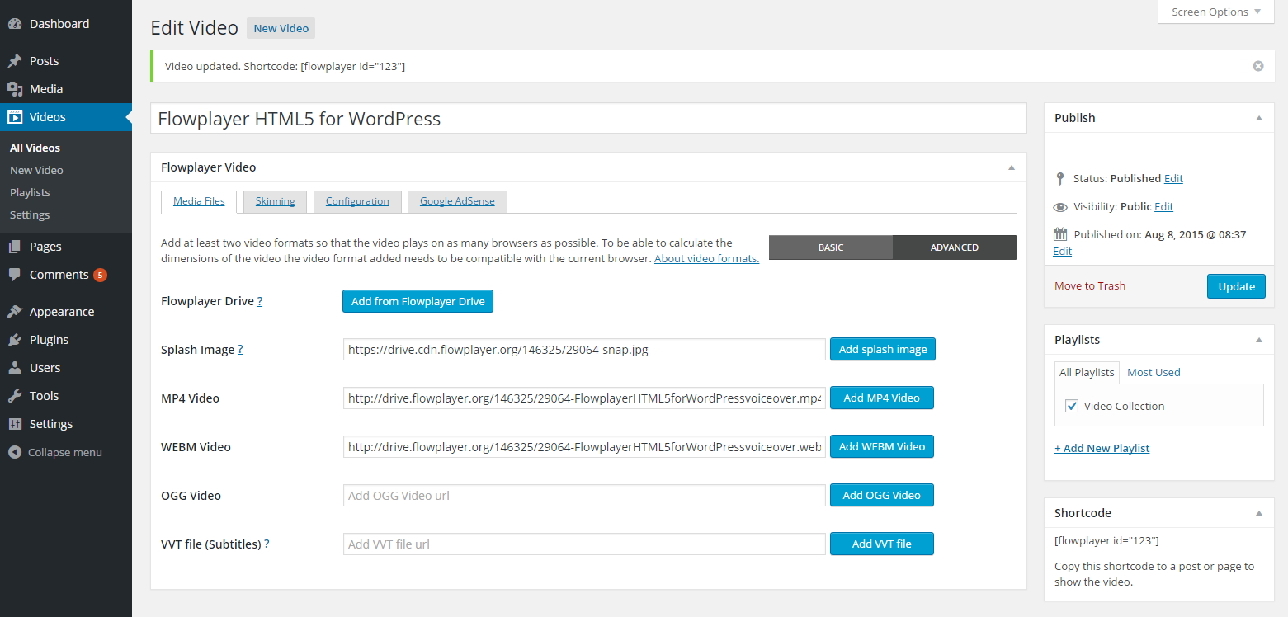
Task: Open All Videos submenu item
Action: click(35, 148)
